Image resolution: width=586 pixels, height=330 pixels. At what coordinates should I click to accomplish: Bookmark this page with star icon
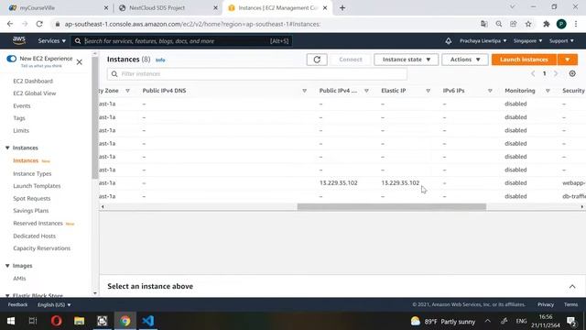tap(528, 24)
